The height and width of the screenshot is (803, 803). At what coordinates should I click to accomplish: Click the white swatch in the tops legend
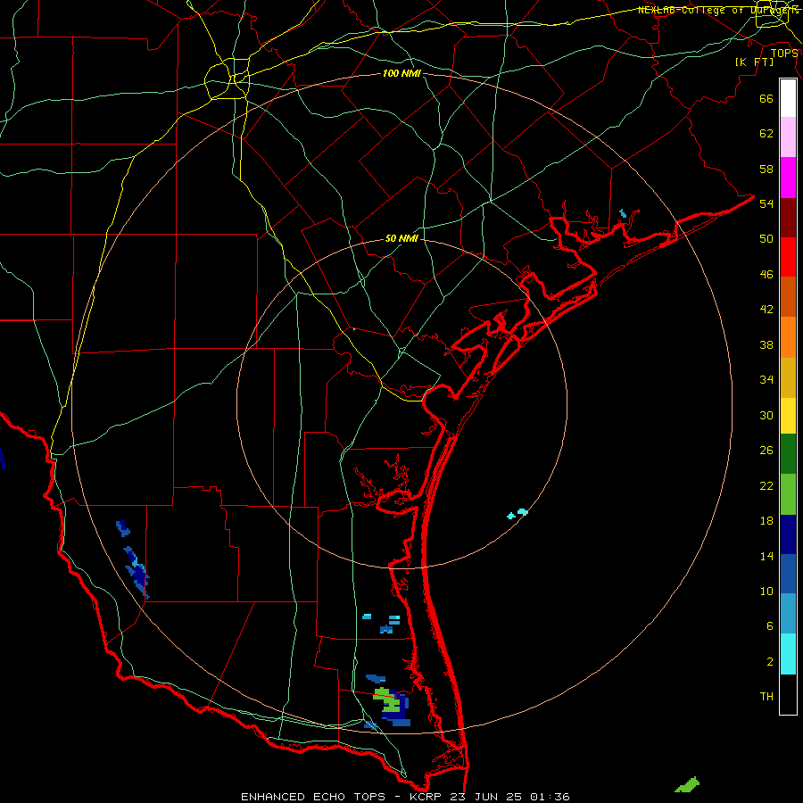[788, 98]
